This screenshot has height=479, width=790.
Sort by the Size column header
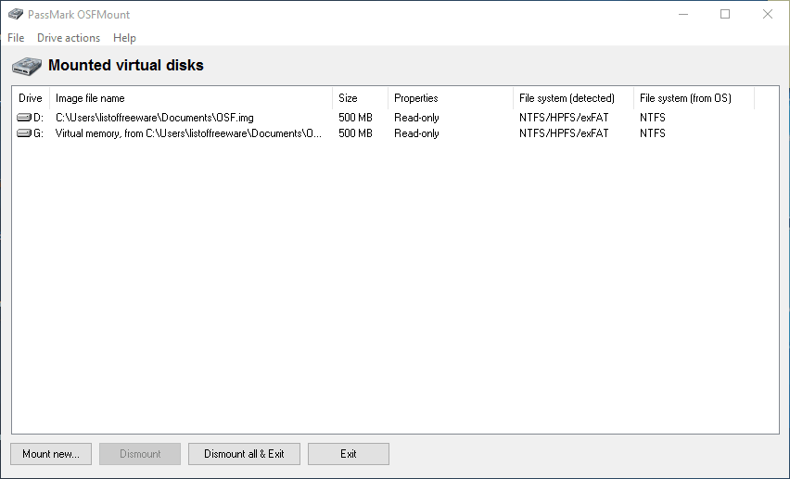point(361,98)
